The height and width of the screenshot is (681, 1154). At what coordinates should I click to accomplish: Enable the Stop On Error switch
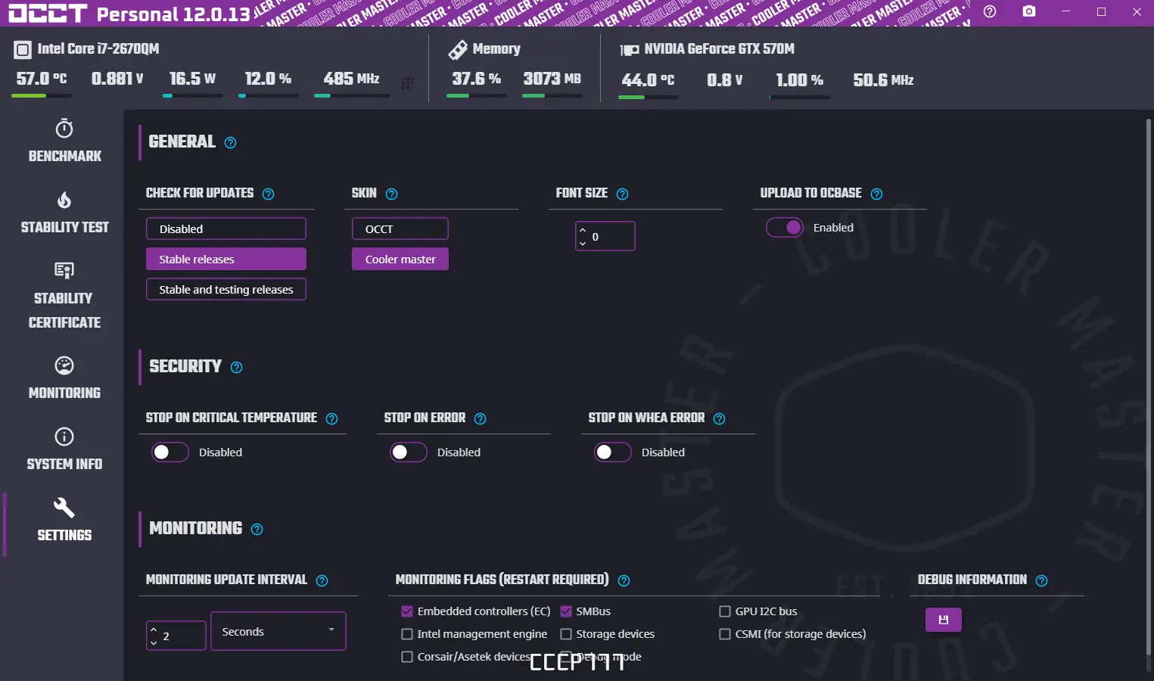(x=409, y=452)
